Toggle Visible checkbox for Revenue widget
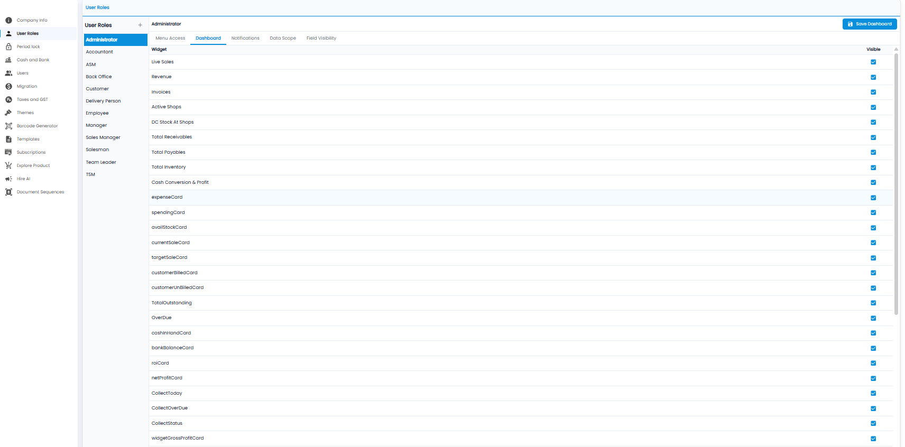Viewport: 905px width, 447px height. coord(873,77)
